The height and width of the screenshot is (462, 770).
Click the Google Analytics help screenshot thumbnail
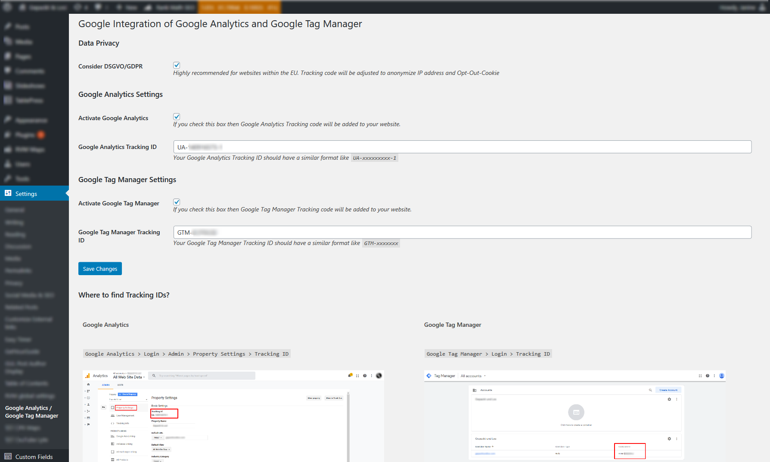click(x=233, y=416)
